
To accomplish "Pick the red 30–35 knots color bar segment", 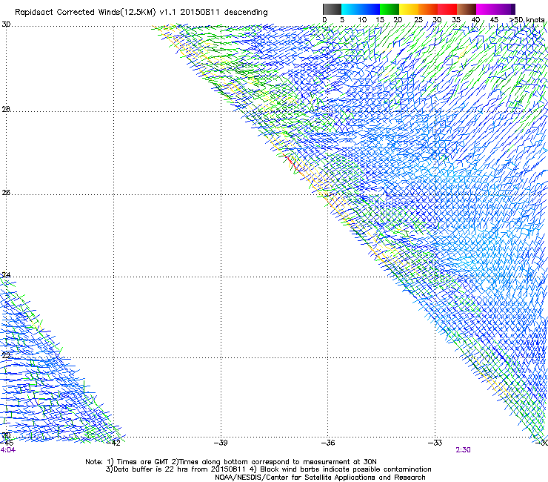I will (x=447, y=9).
